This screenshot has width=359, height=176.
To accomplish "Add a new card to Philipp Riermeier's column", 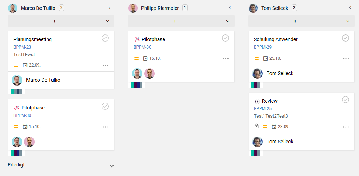I will click(175, 21).
